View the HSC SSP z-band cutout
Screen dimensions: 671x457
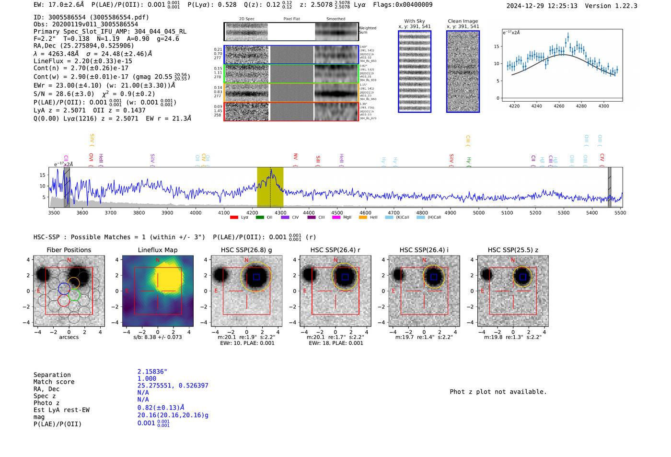[x=513, y=291]
